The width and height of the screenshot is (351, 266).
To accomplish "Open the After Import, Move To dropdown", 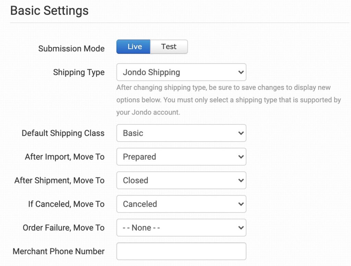I will (x=181, y=157).
